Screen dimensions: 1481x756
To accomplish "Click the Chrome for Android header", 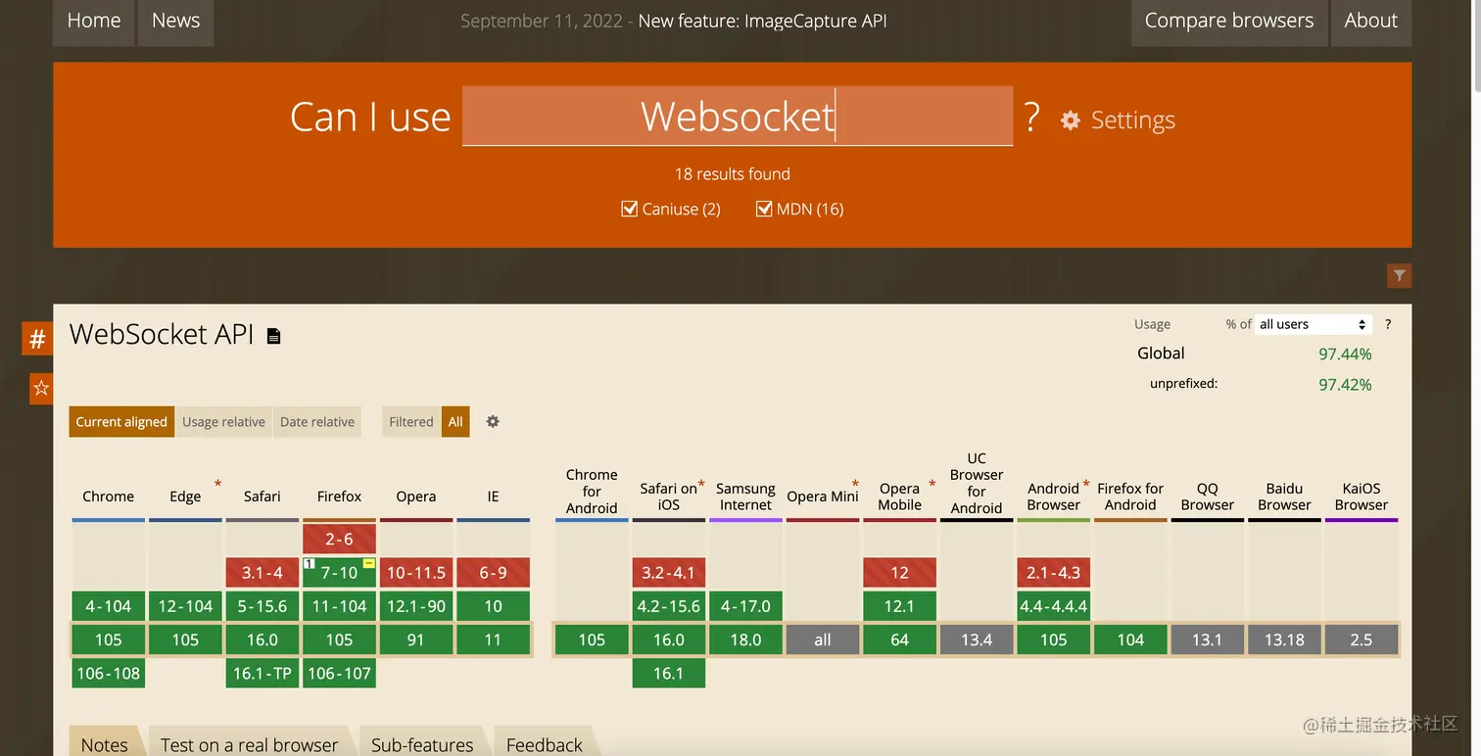I will coord(592,491).
